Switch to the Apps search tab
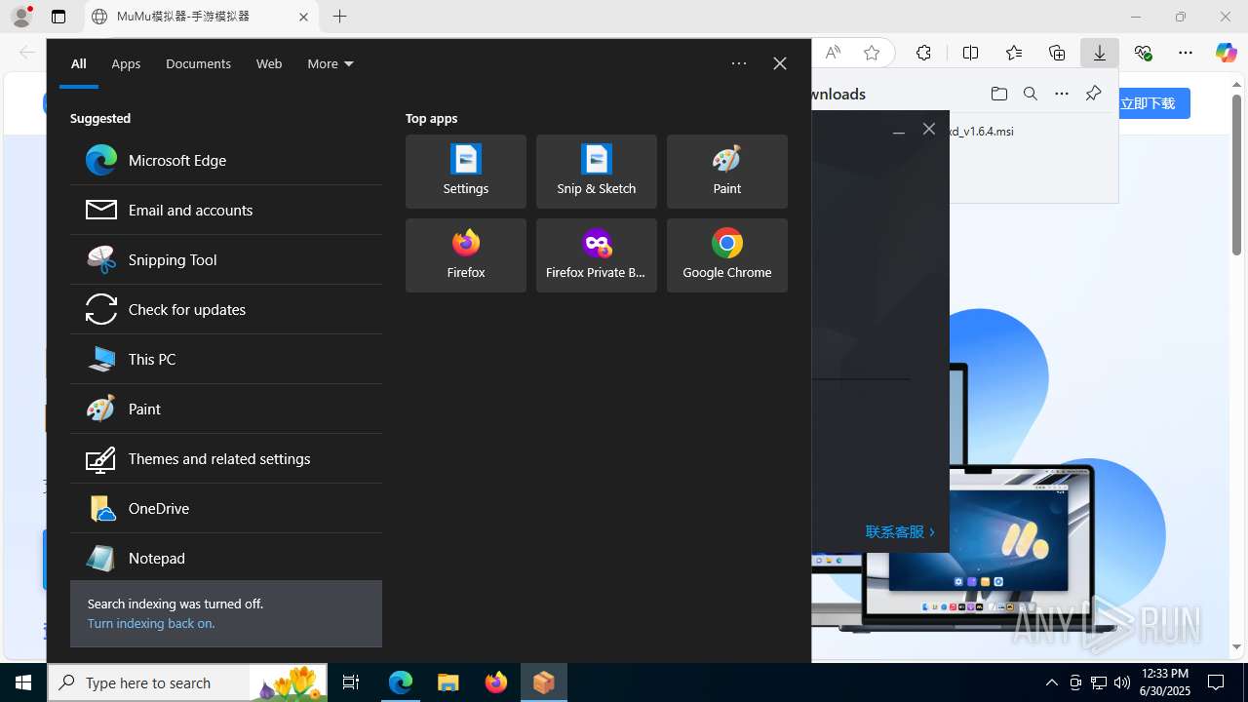This screenshot has width=1248, height=702. coord(126,63)
